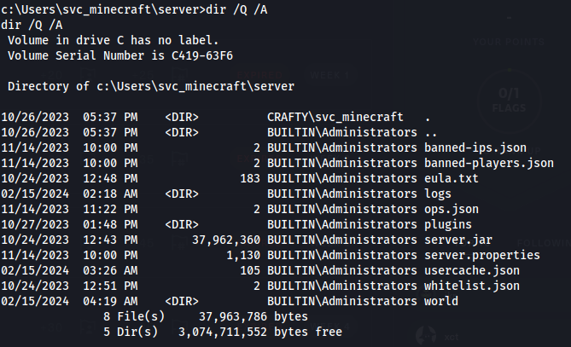Click the faint YOUR POINTS label
The image size is (571, 347).
[509, 42]
